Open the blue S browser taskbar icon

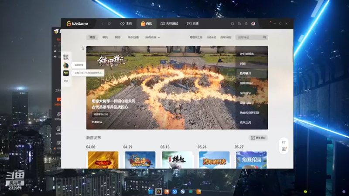click(183, 192)
